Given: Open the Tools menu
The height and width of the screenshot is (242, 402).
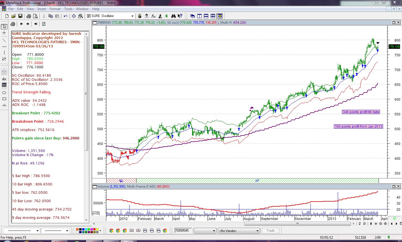Looking at the screenshot, I should [68, 9].
